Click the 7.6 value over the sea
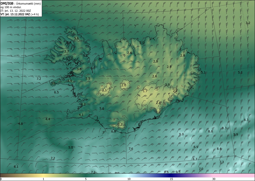 (131, 149)
